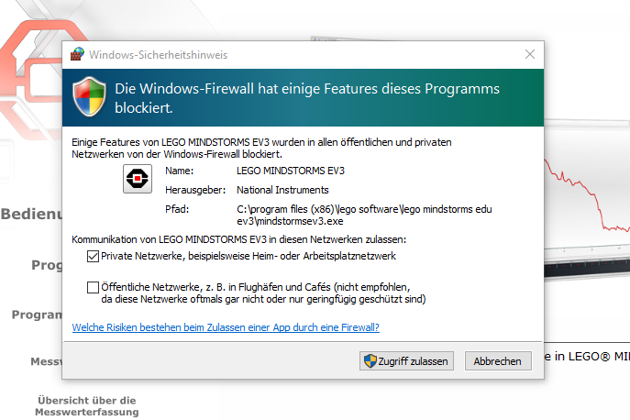630x420 pixels.
Task: Open the Welche Risiken bestehen firewall link
Action: coord(226,326)
